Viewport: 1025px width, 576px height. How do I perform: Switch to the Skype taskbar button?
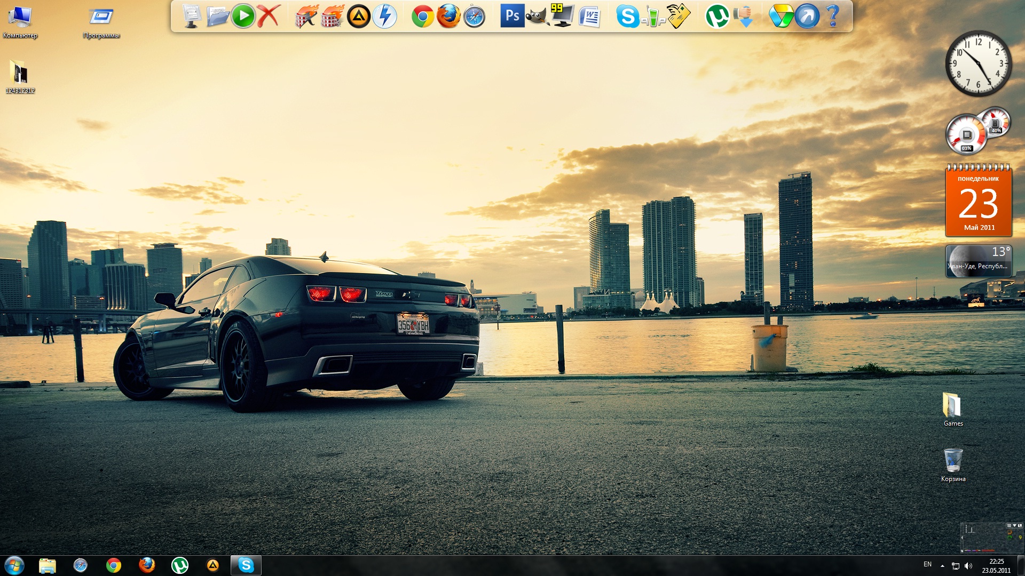(x=246, y=565)
